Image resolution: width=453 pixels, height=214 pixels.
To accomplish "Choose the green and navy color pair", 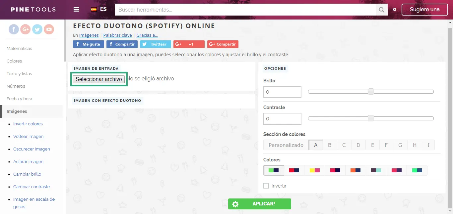I will point(274,170).
